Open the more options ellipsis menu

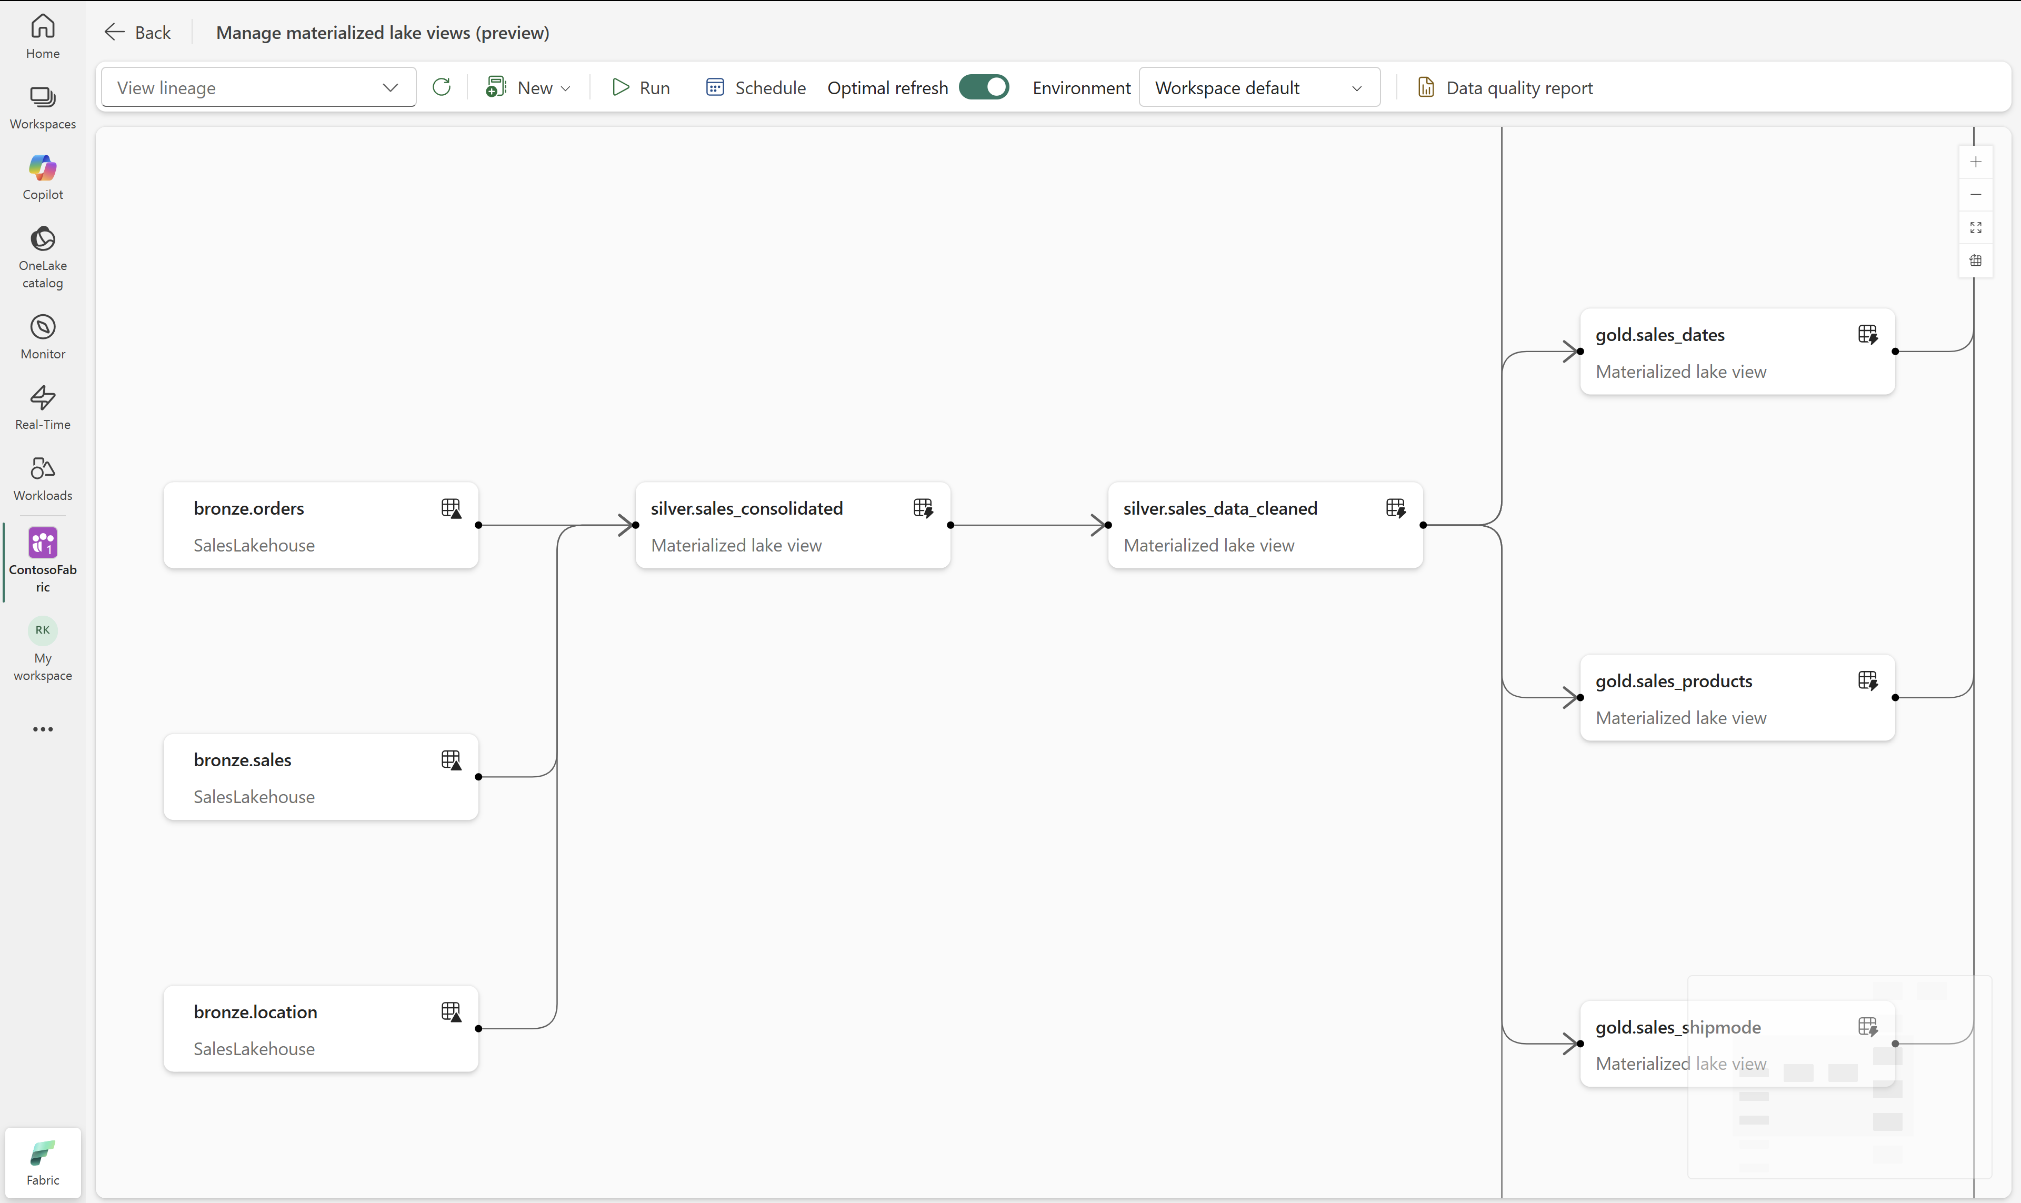(42, 729)
